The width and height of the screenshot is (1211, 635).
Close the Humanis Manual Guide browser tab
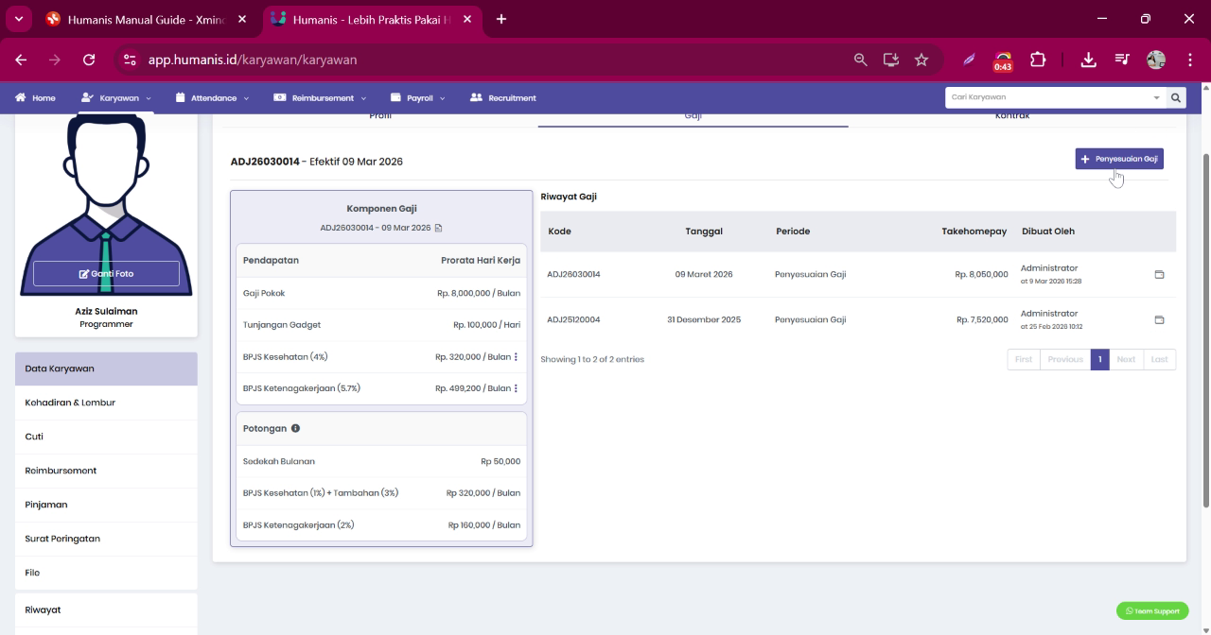point(242,19)
